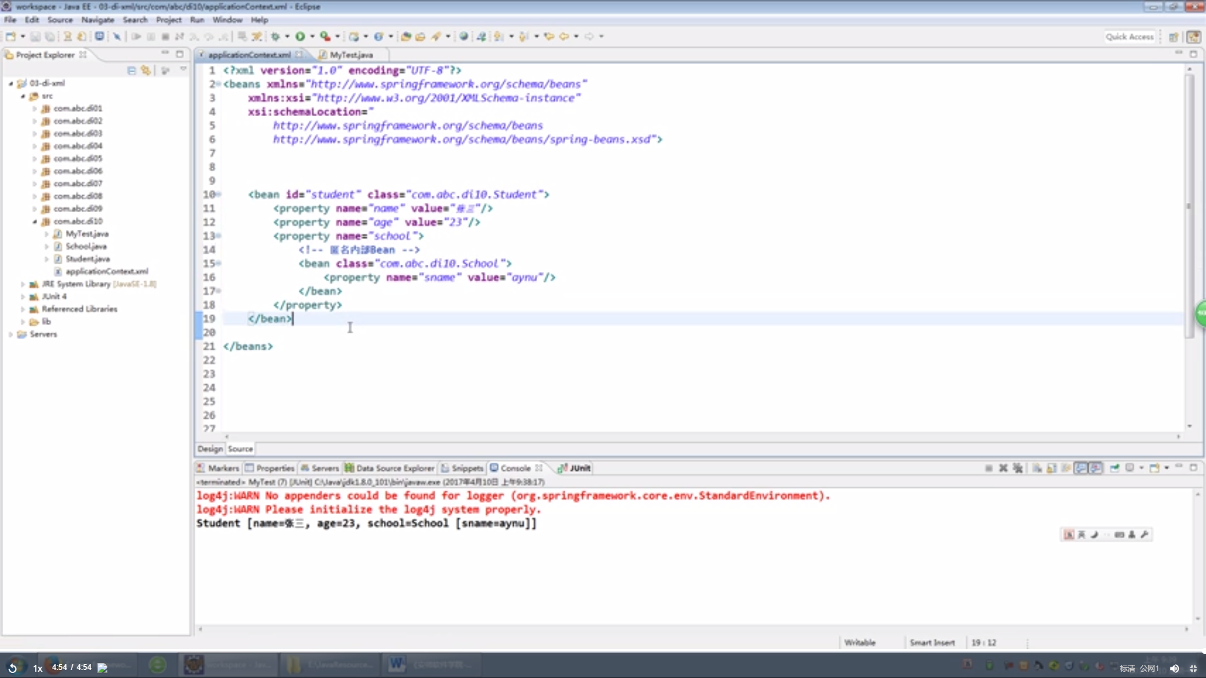Open the JUnit view tab
1206x678 pixels.
click(x=574, y=468)
